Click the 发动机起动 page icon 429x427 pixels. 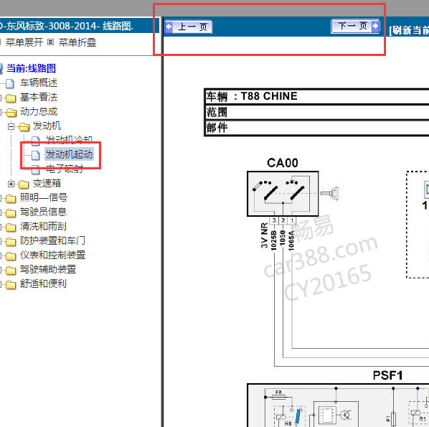tap(36, 155)
